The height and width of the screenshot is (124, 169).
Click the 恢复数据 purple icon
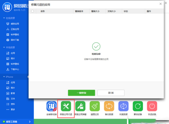pos(123,106)
